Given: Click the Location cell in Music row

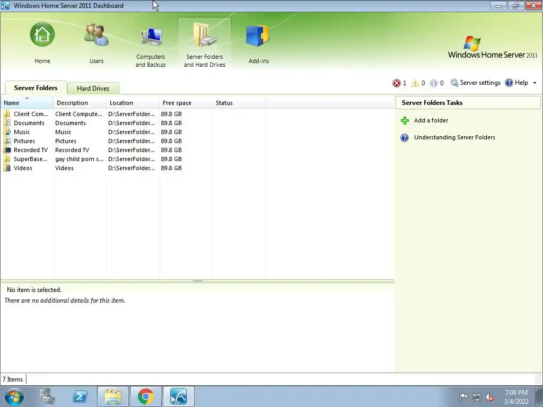Looking at the screenshot, I should coord(132,132).
